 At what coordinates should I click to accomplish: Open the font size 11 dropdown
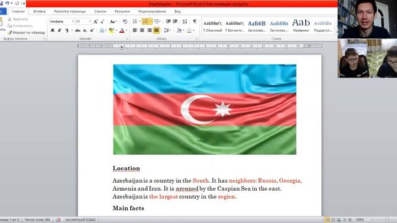(89, 22)
